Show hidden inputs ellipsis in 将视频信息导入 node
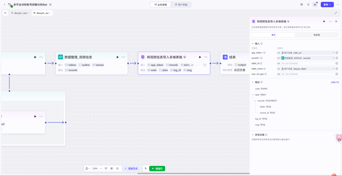This screenshot has width=342, height=176. [x=205, y=65]
